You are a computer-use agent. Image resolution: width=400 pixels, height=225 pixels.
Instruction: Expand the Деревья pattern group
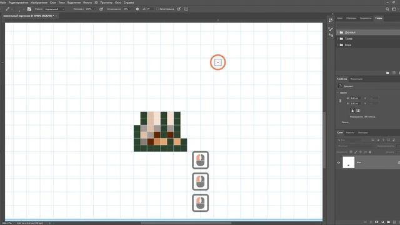(x=338, y=32)
